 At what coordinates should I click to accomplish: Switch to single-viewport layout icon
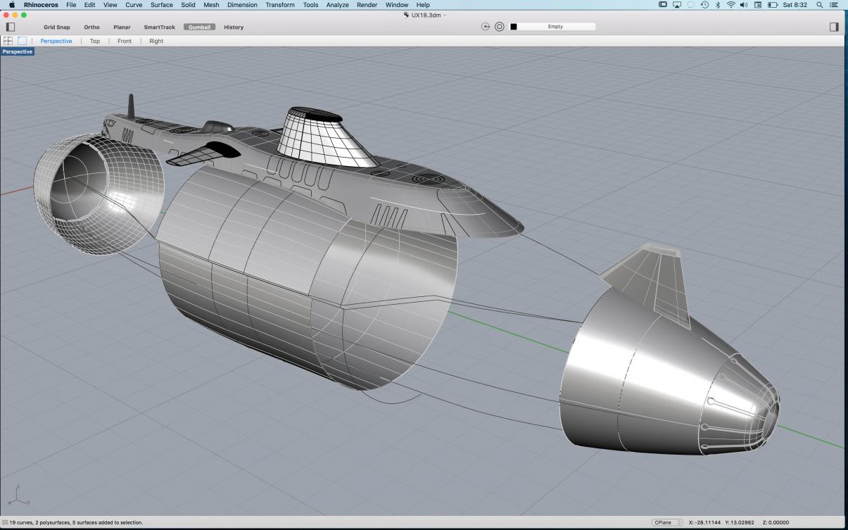tap(22, 41)
